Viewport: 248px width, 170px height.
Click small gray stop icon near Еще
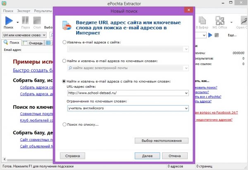[x=217, y=35]
